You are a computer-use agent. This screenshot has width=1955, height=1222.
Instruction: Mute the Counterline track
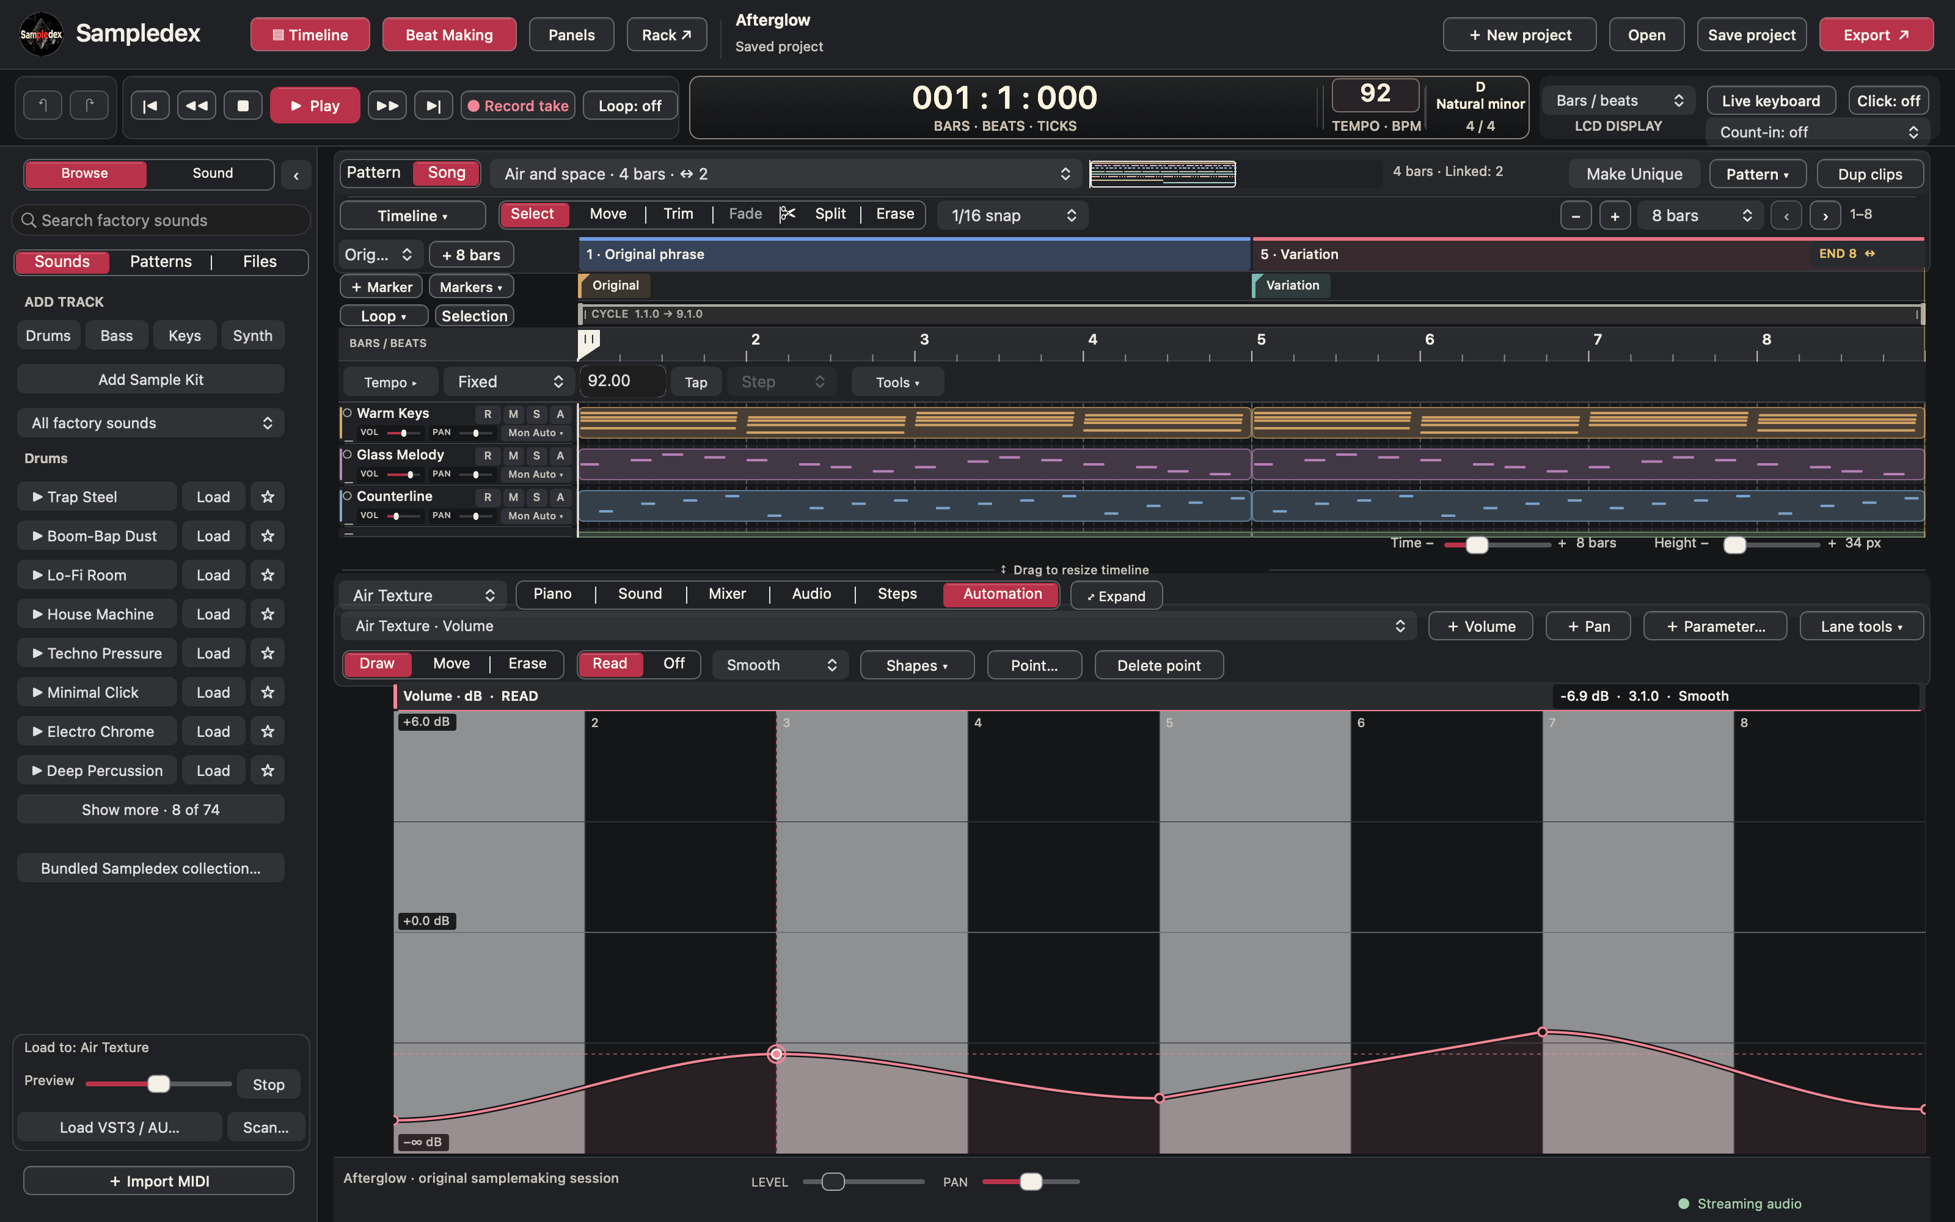click(x=513, y=497)
